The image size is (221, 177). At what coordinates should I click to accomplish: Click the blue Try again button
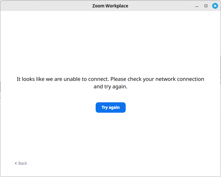coord(110,107)
